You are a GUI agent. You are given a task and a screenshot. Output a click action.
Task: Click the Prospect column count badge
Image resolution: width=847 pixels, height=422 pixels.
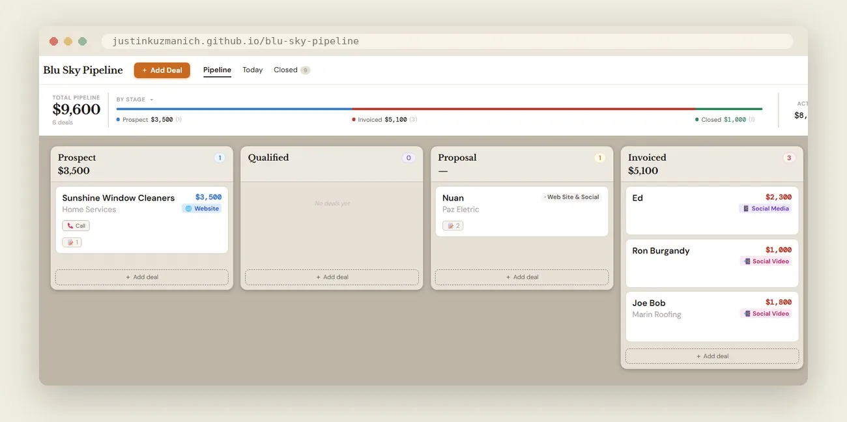tap(220, 158)
